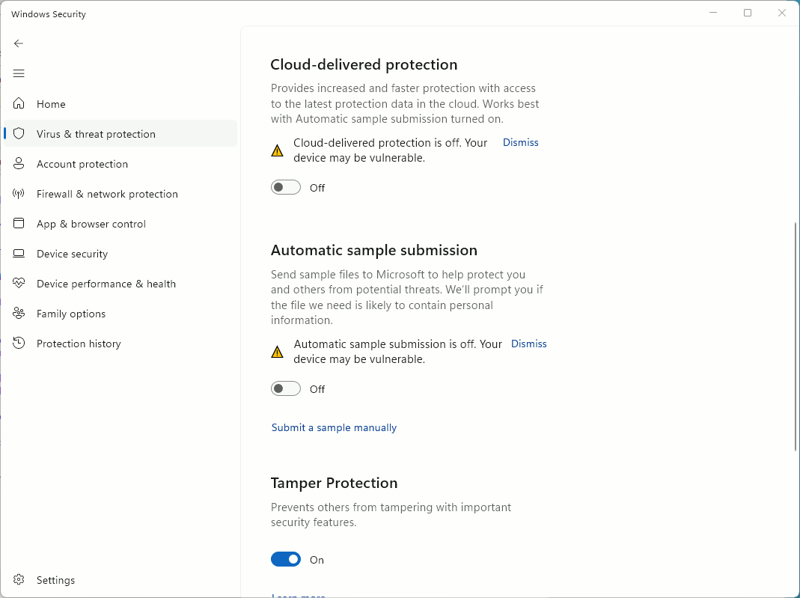Click Submit a sample manually link
The image size is (800, 598).
pos(334,427)
